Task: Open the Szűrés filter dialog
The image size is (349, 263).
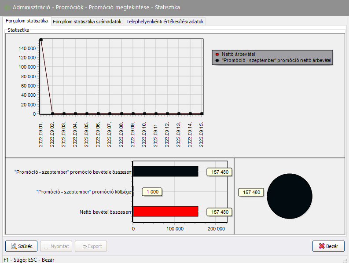Action: pos(22,246)
